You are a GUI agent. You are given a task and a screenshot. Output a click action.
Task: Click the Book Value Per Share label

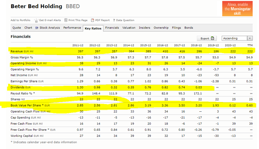(x=30, y=105)
